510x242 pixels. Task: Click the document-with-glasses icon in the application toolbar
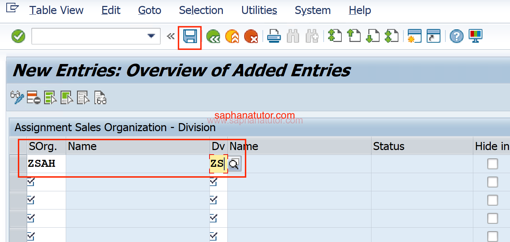click(x=100, y=98)
